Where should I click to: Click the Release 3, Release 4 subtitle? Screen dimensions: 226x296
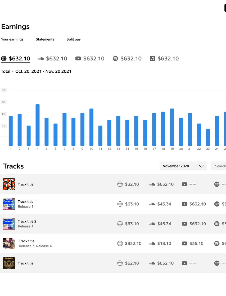[35, 246]
